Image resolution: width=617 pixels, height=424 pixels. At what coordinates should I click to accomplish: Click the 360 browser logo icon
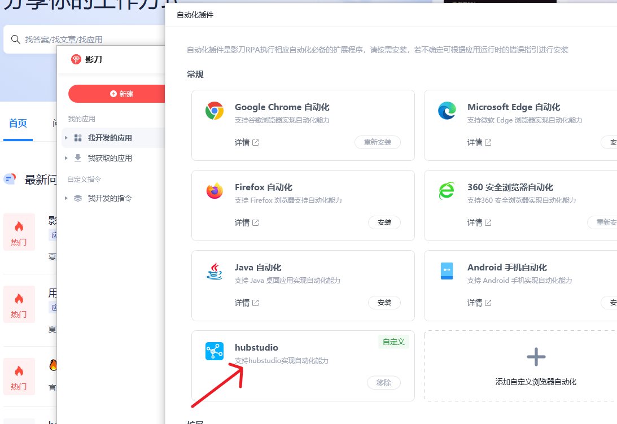coord(447,191)
